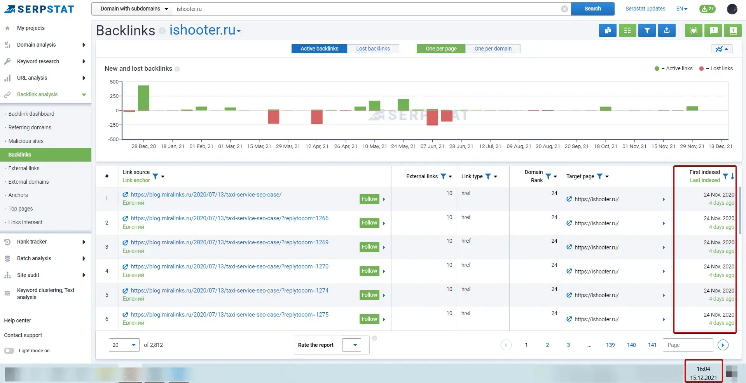Open Contact support link
The width and height of the screenshot is (746, 383).
click(x=23, y=335)
